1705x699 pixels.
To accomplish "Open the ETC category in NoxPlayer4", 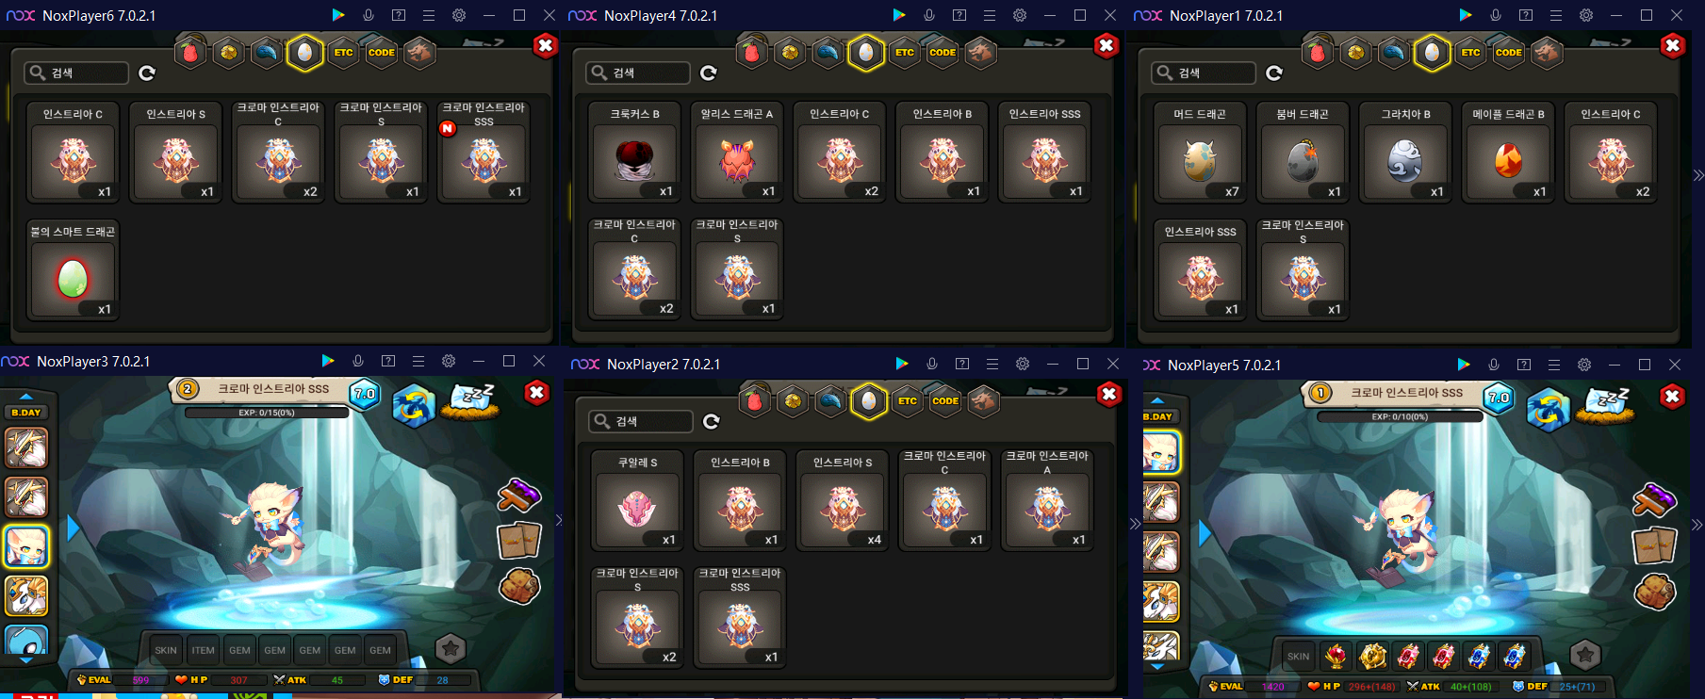I will 904,53.
